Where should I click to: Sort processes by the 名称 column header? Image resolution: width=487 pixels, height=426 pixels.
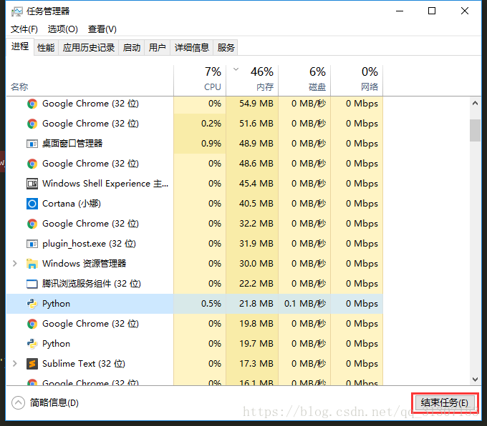tap(90, 80)
